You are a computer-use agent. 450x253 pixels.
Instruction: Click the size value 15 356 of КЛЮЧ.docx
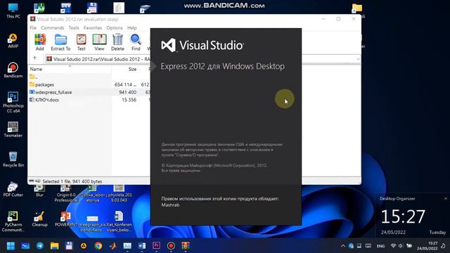(129, 100)
